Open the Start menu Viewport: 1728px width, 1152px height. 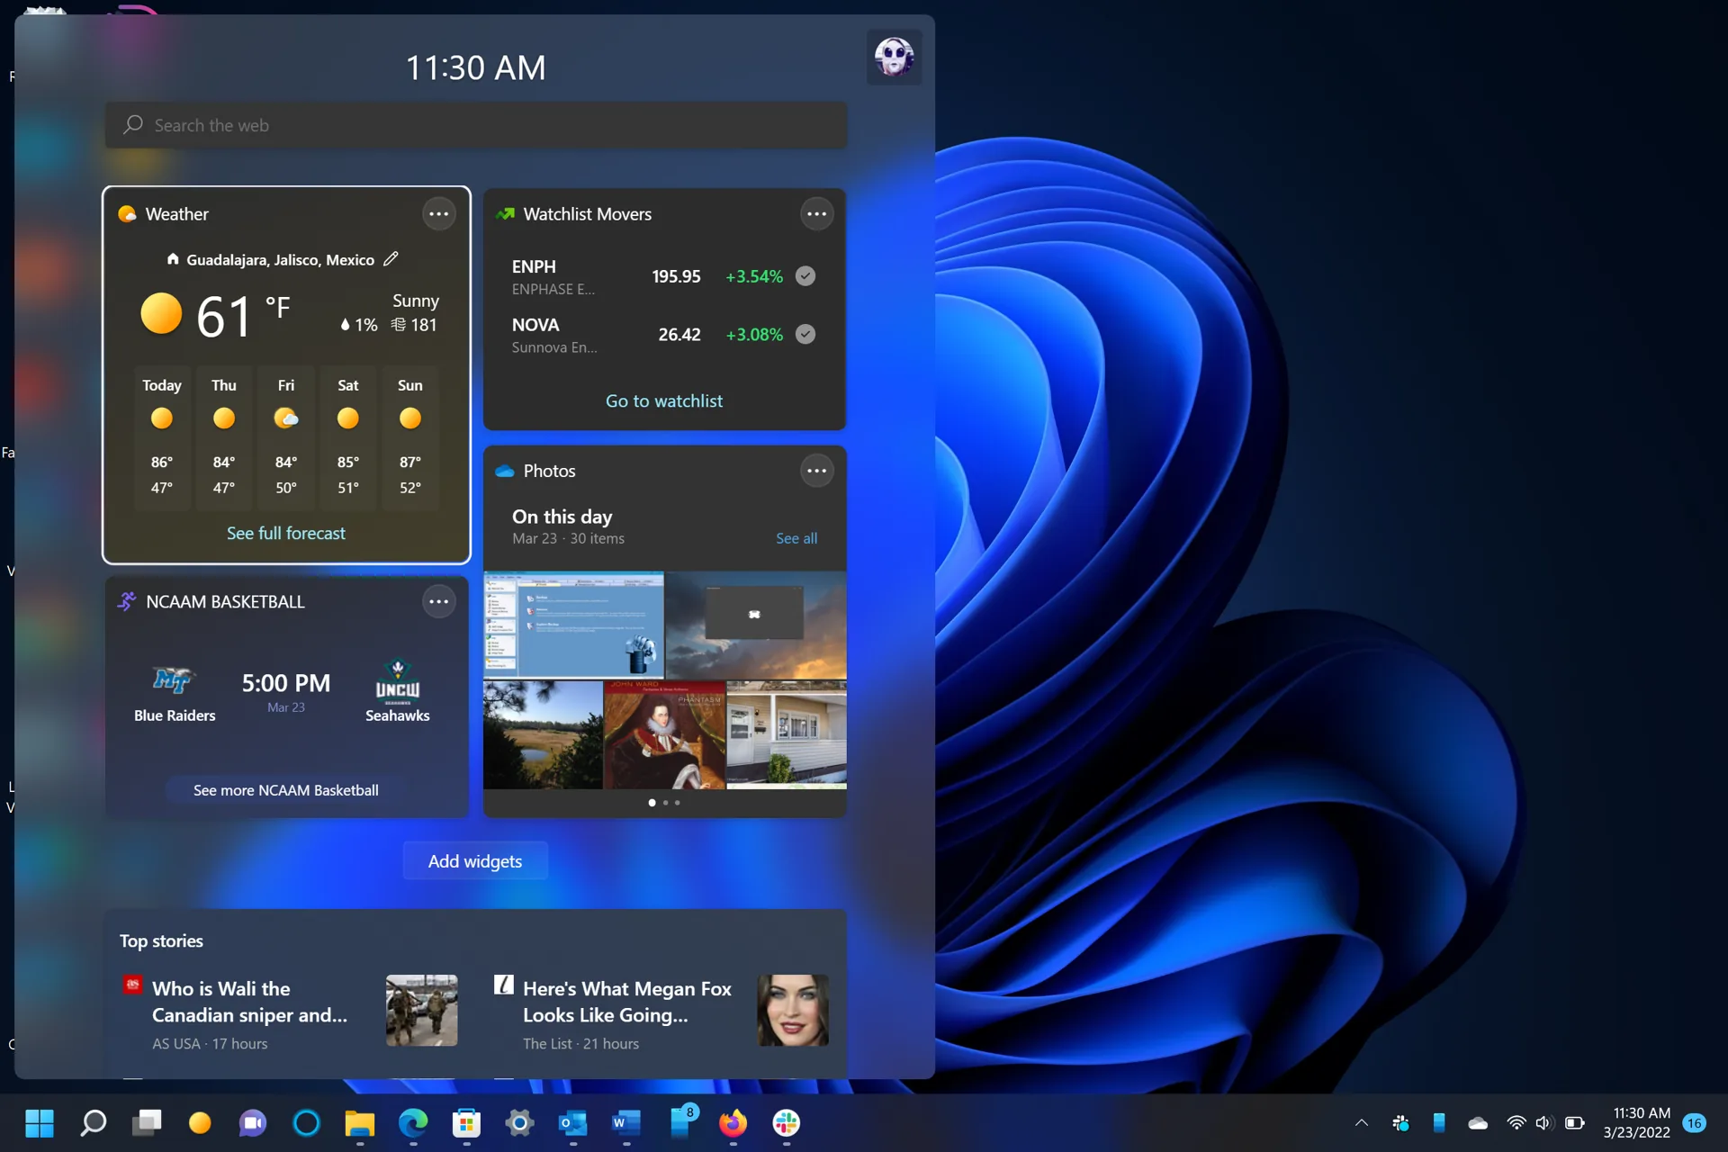point(40,1124)
